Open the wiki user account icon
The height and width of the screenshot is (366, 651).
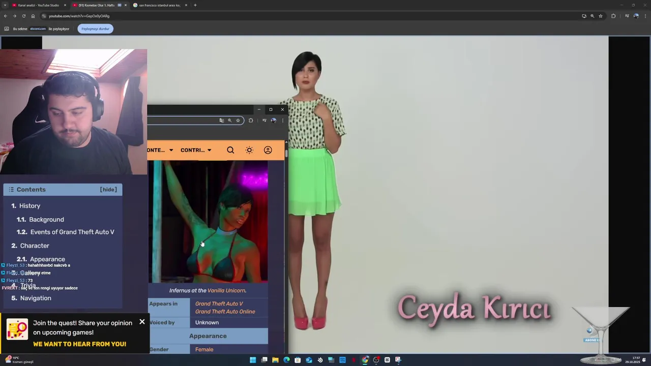point(268,150)
